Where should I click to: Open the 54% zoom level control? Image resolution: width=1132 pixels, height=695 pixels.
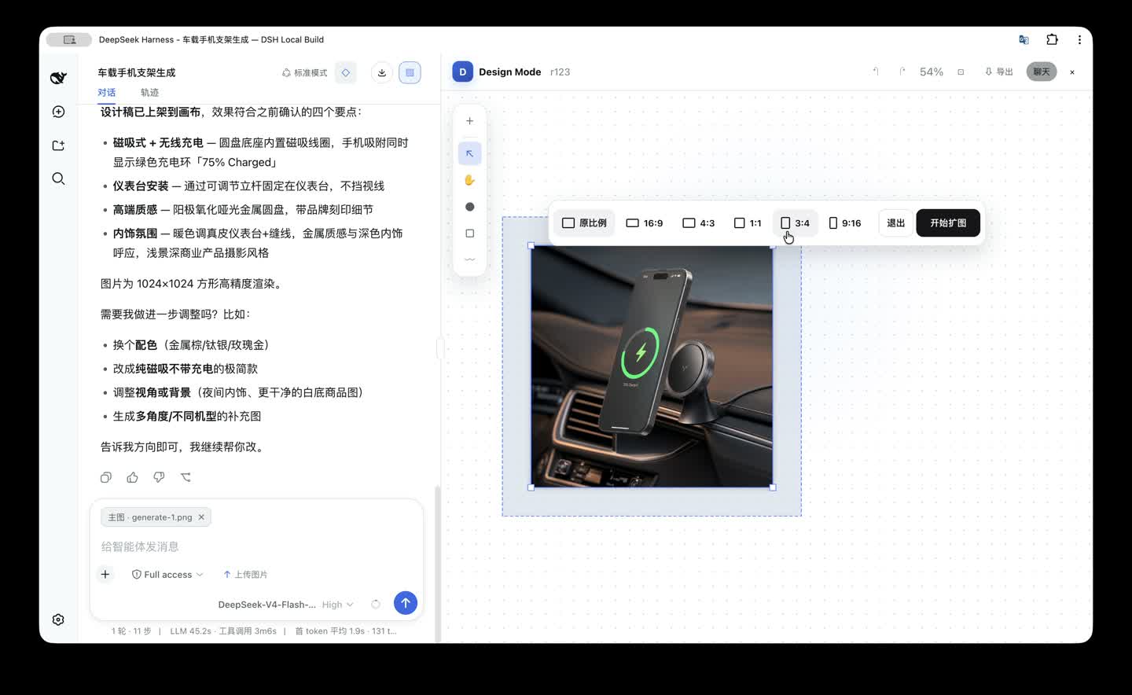coord(932,72)
